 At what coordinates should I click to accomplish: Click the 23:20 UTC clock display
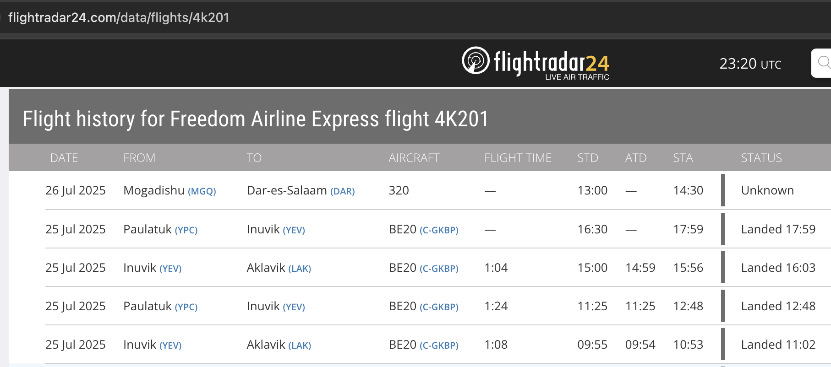click(x=750, y=64)
